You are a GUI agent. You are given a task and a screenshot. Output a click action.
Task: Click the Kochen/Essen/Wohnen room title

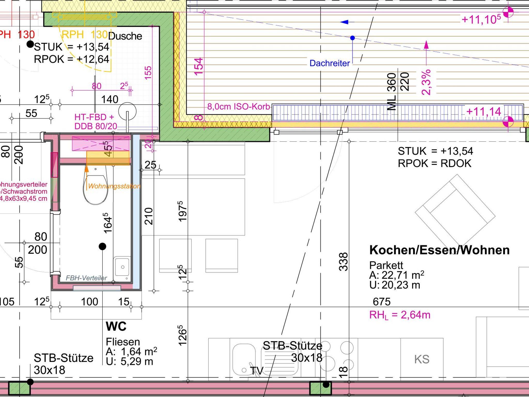pos(439,250)
